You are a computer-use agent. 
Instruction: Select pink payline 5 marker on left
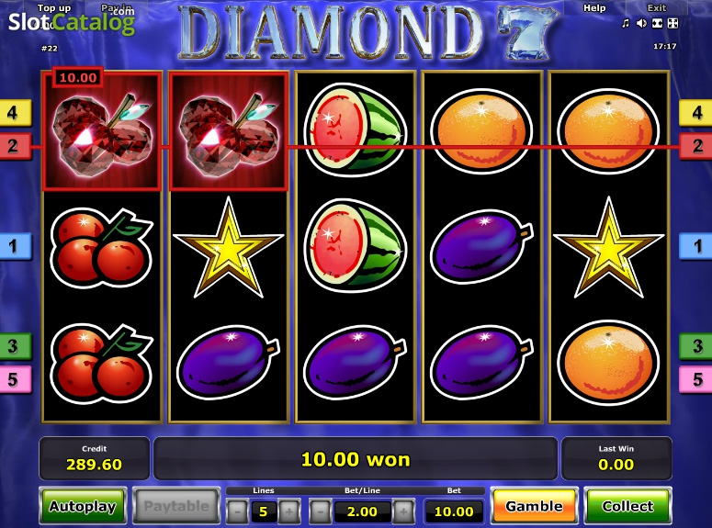click(x=15, y=379)
